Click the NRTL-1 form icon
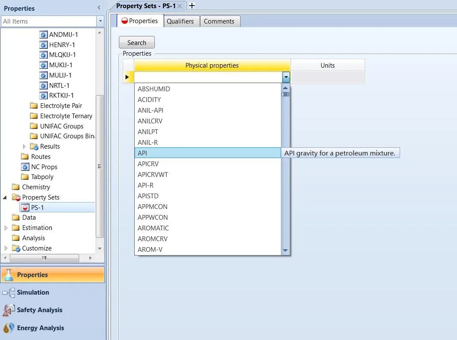This screenshot has width=457, height=340. tap(43, 86)
